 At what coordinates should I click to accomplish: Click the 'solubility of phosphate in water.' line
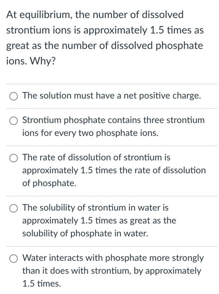pos(85,234)
